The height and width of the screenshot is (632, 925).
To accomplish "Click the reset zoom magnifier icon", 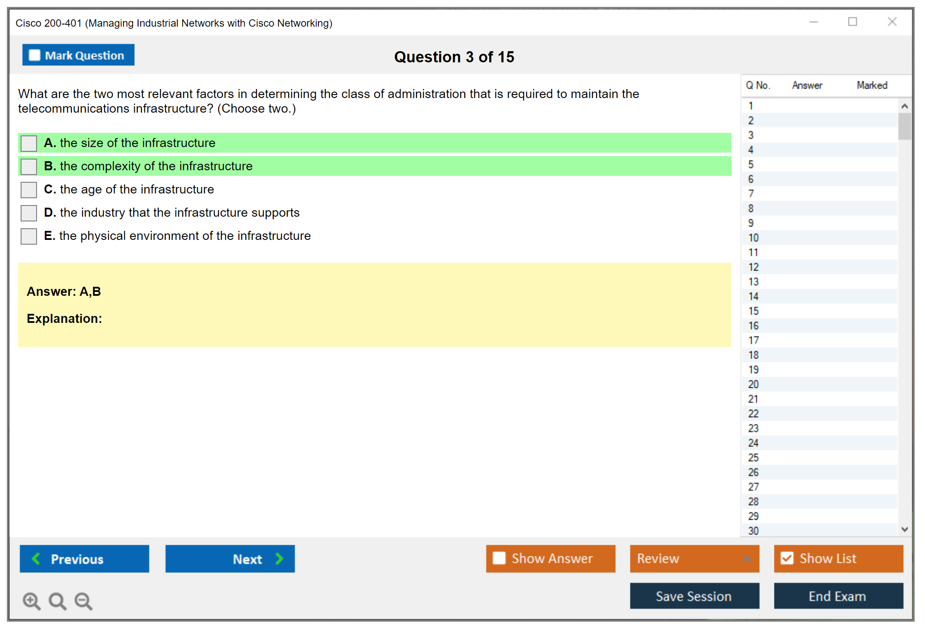I will [57, 601].
